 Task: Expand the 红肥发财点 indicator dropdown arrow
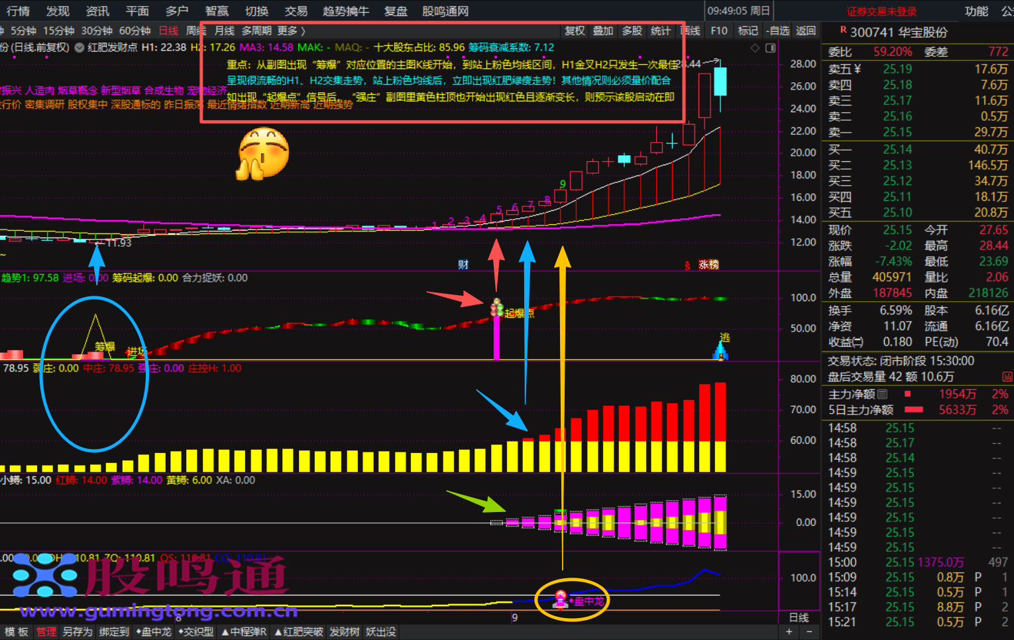[80, 48]
